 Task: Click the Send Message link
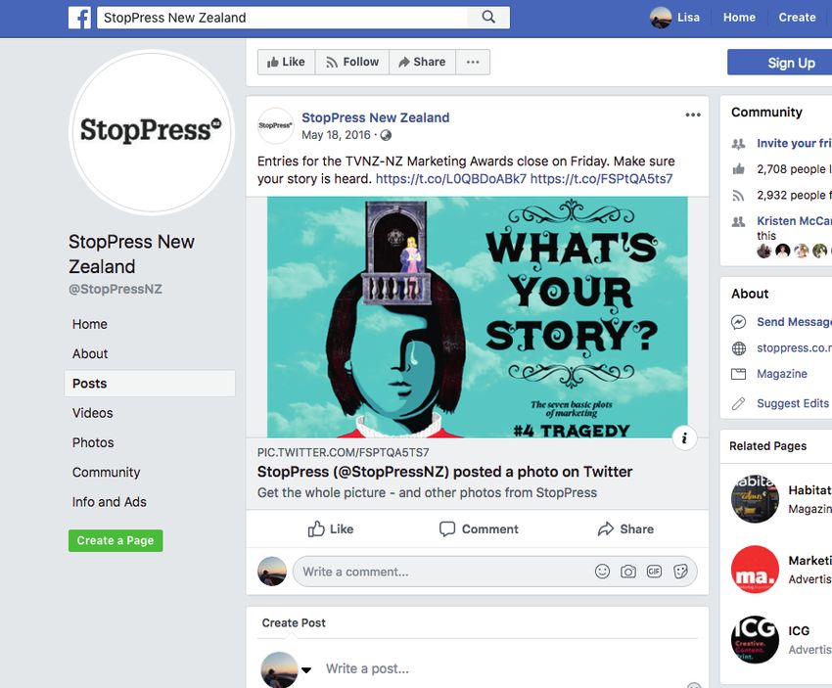point(795,322)
